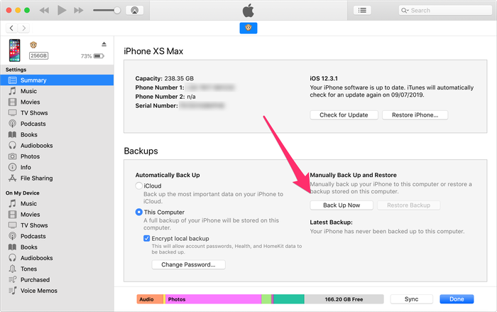
Task: Go back with the left chevron
Action: tap(12, 28)
